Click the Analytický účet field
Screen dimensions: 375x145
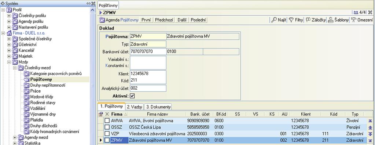pos(148,88)
